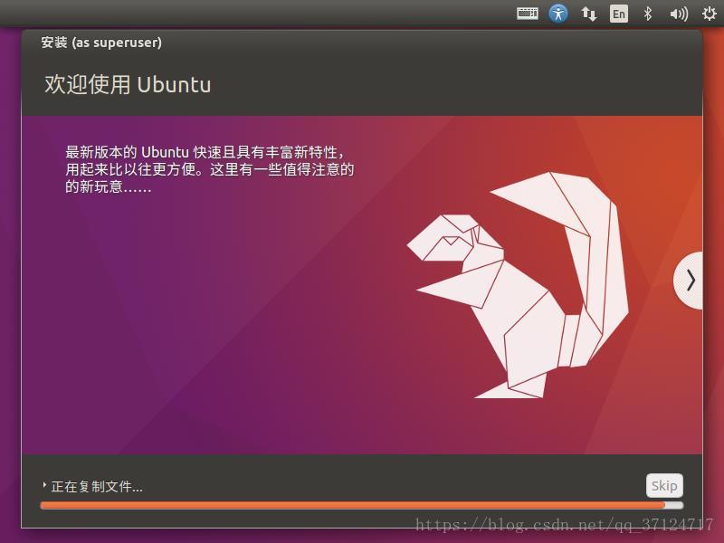This screenshot has height=543, width=724.
Task: Expand the 正在复制文件 details triangle
Action: [44, 485]
